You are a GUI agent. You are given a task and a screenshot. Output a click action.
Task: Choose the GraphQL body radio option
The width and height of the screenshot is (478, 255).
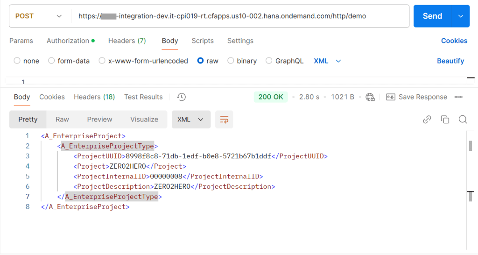point(269,61)
